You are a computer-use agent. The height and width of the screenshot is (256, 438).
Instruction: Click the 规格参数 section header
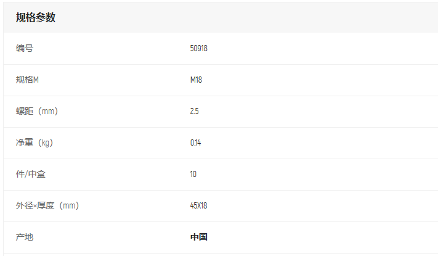tap(36, 18)
